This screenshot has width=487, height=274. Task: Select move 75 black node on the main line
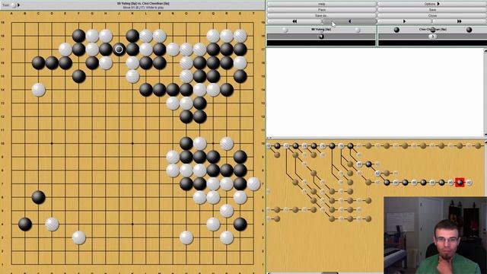[314, 145]
